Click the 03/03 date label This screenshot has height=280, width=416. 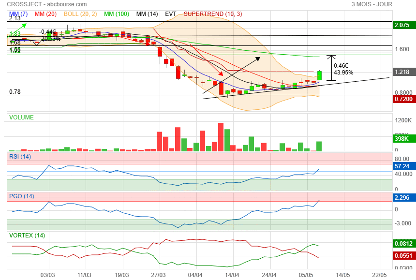tap(48, 275)
